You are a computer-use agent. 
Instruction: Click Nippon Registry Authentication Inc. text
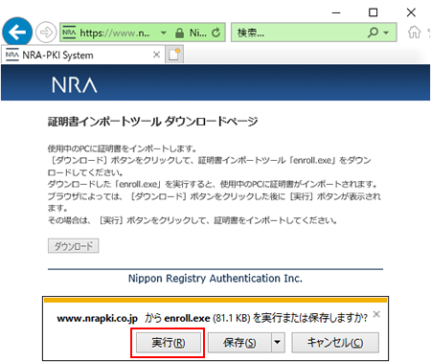[x=215, y=278]
